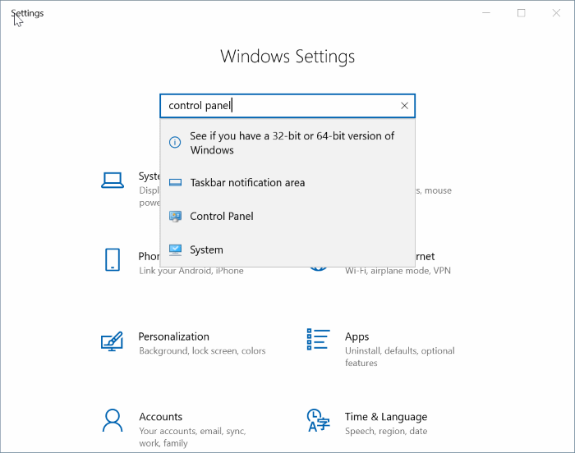Image resolution: width=575 pixels, height=453 pixels.
Task: Choose the System search result in dropdown
Action: tap(287, 250)
